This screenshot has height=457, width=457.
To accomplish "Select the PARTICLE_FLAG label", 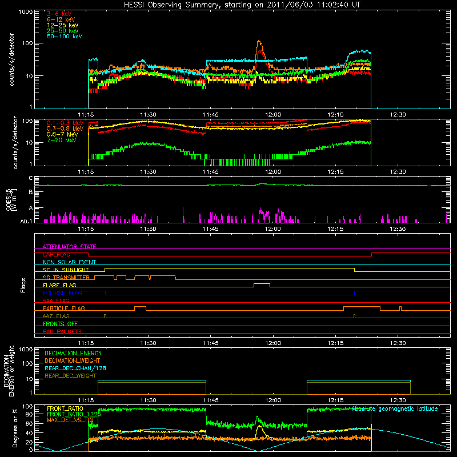I will pyautogui.click(x=64, y=308).
